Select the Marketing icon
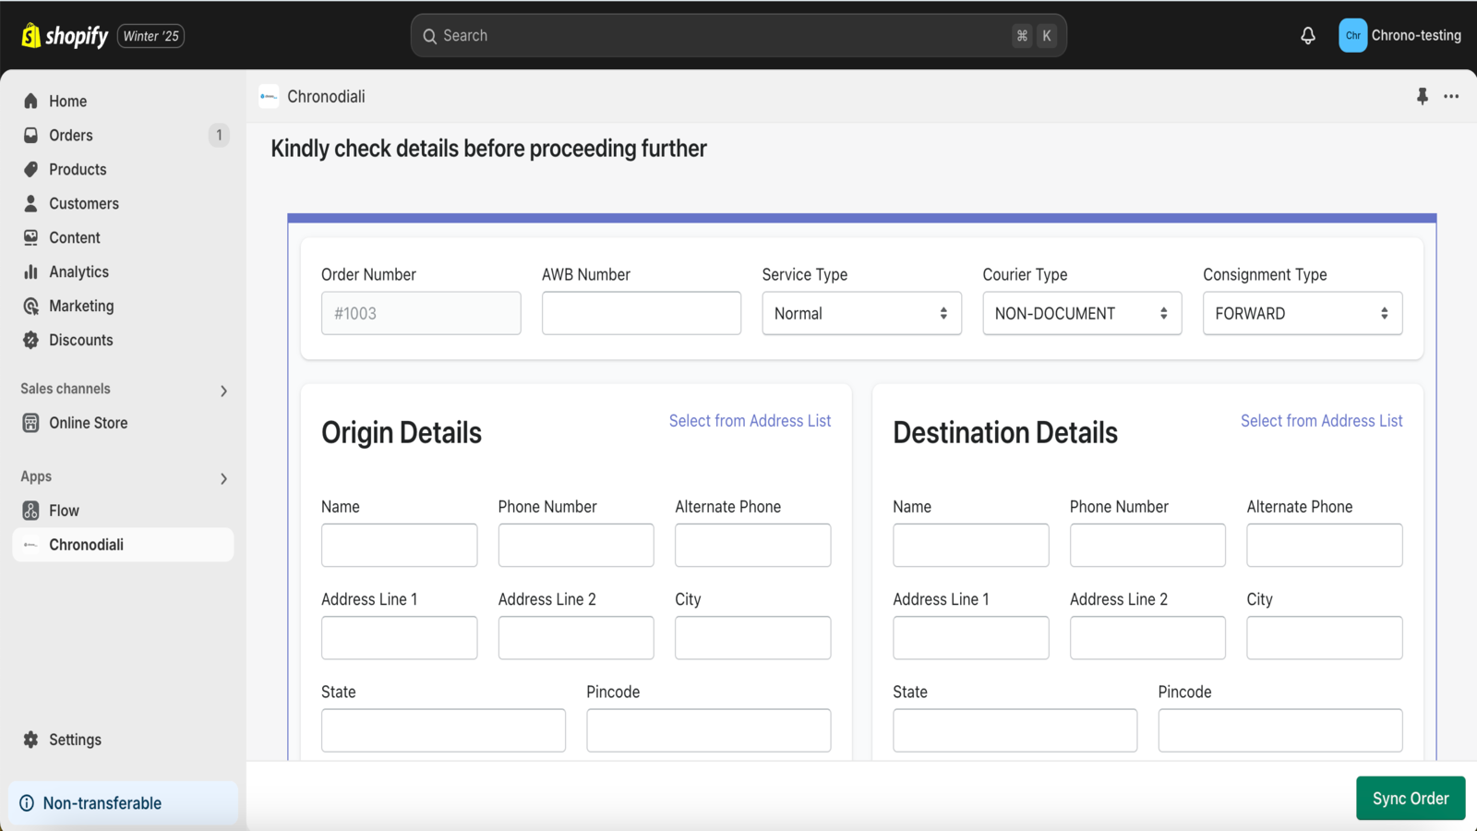 [x=32, y=306]
